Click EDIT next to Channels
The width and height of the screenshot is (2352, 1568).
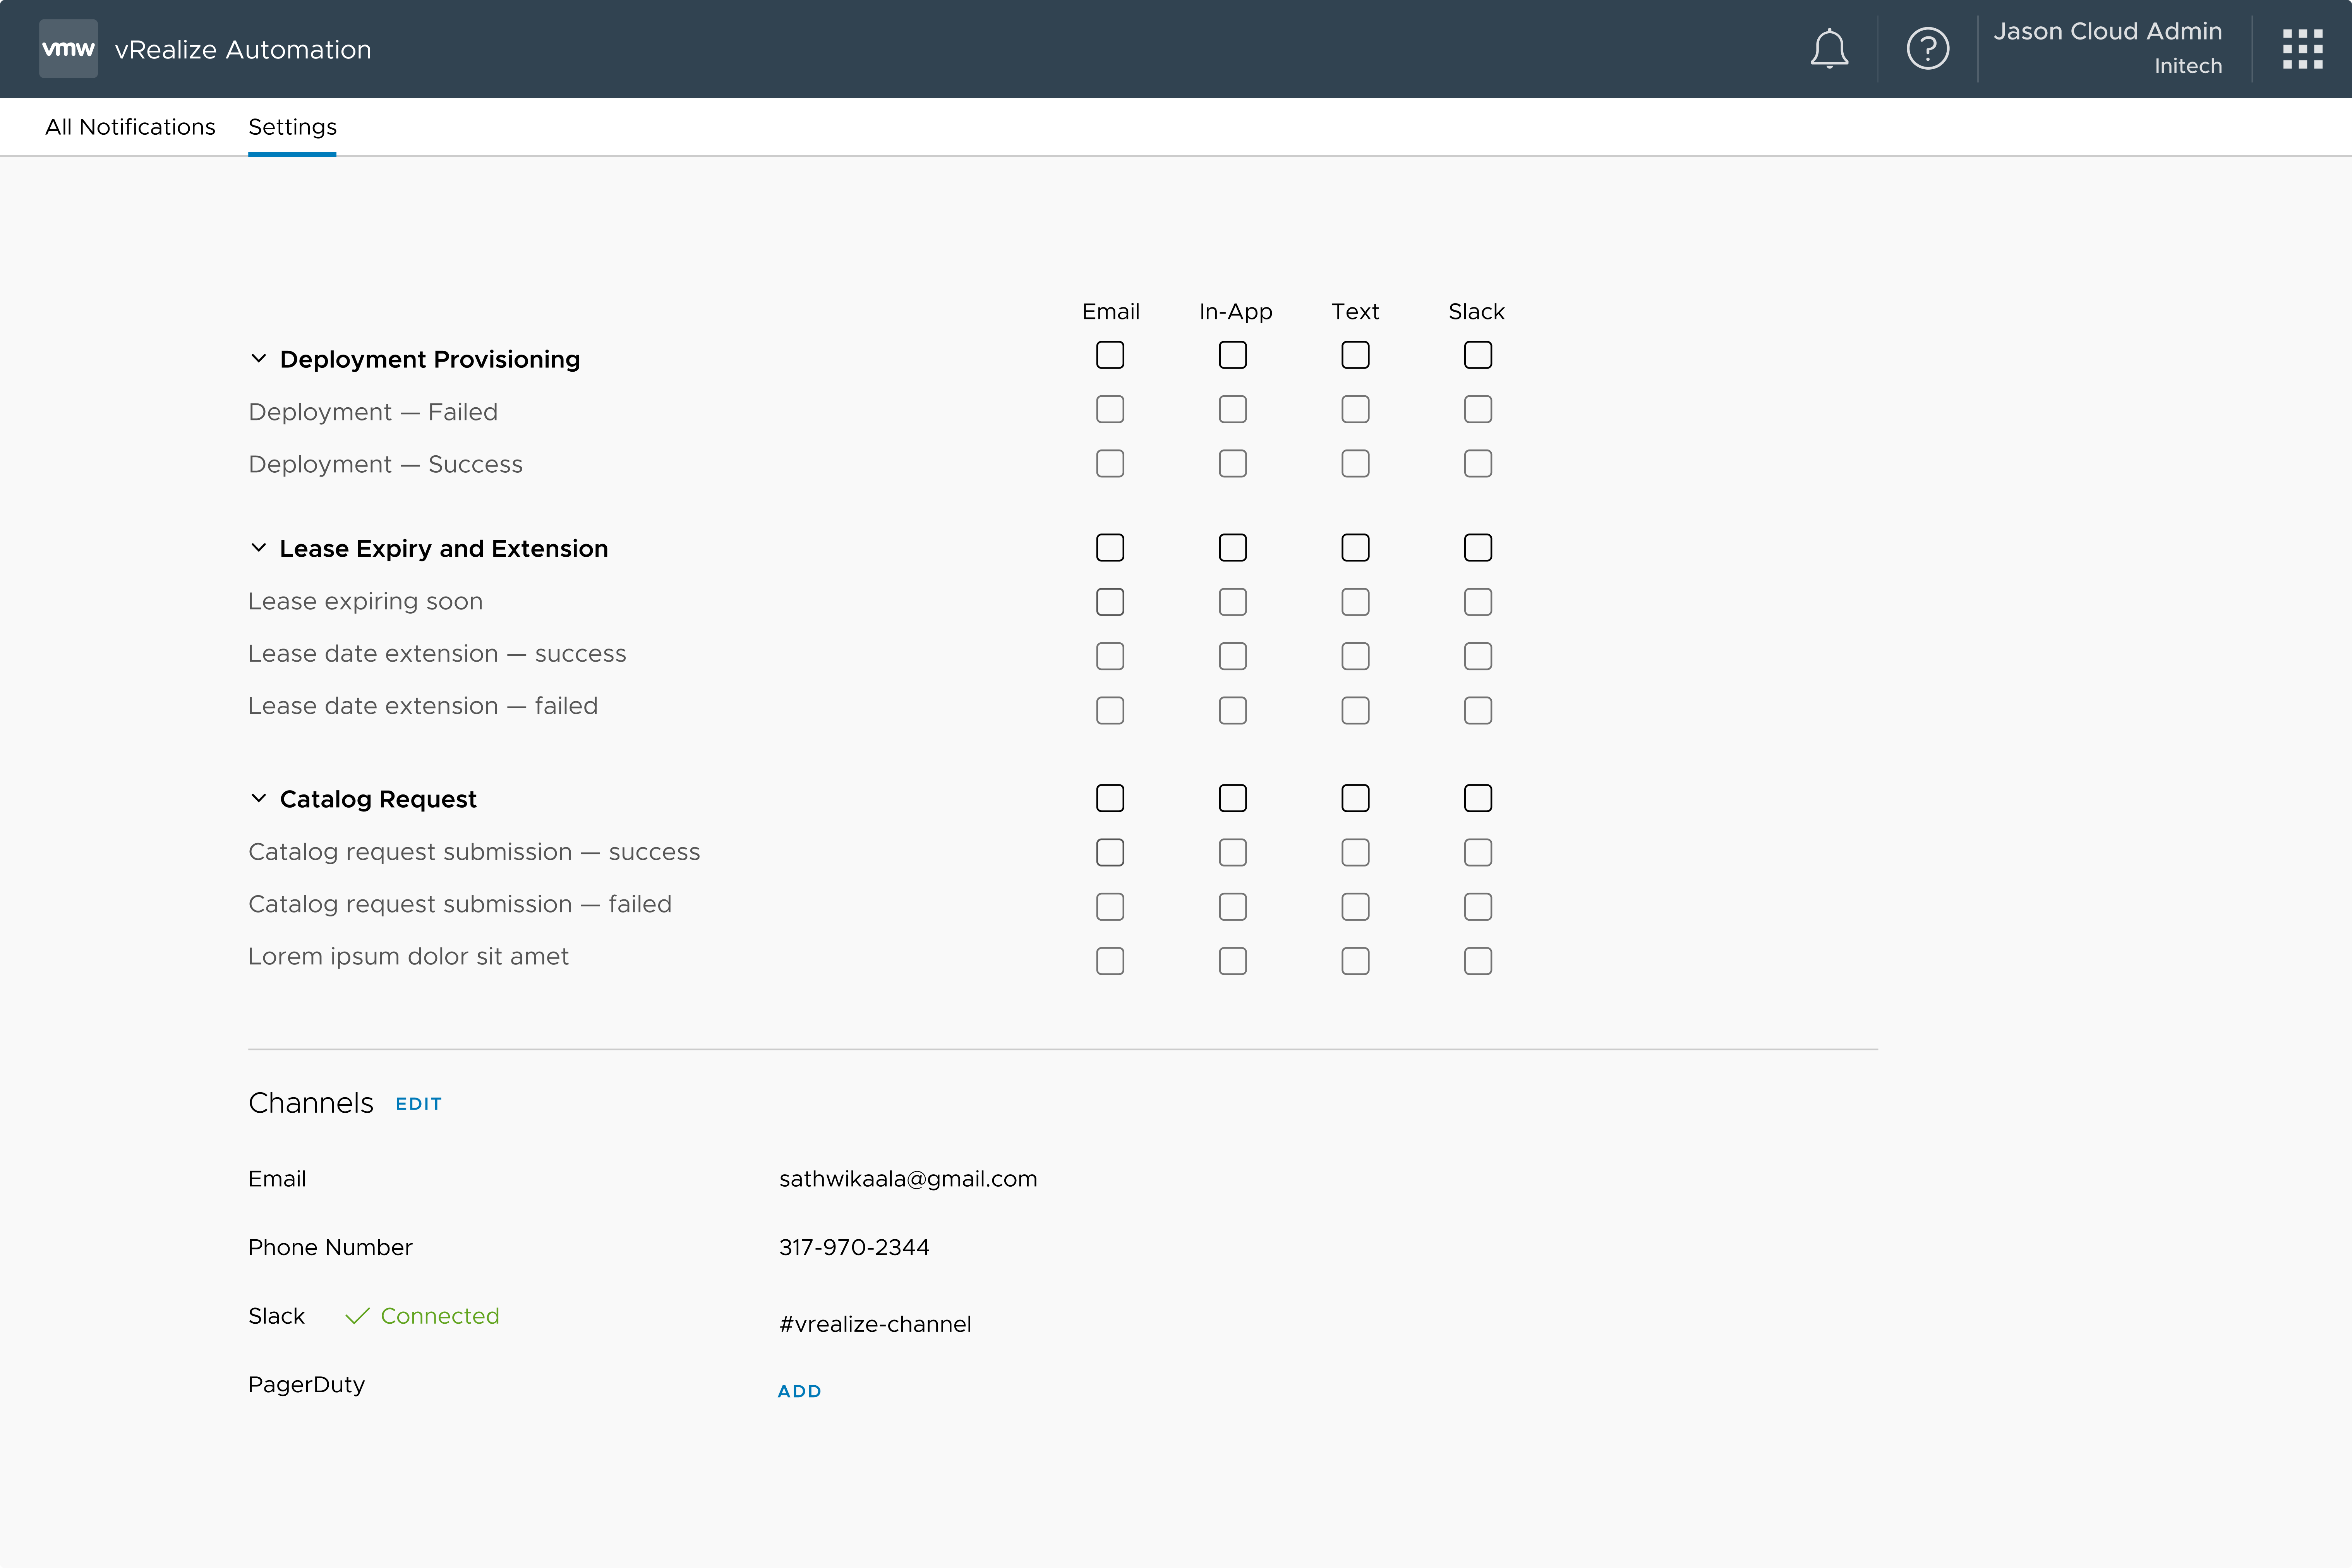click(418, 1104)
